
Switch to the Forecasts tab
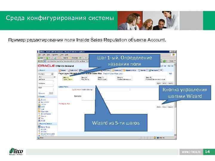click(x=153, y=70)
